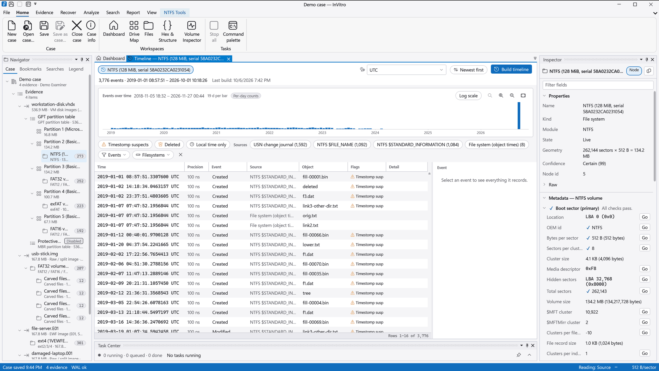Screen dimensions: 659x371
Task: Open the Dashboard workspace from ribbon
Action: pos(114,28)
